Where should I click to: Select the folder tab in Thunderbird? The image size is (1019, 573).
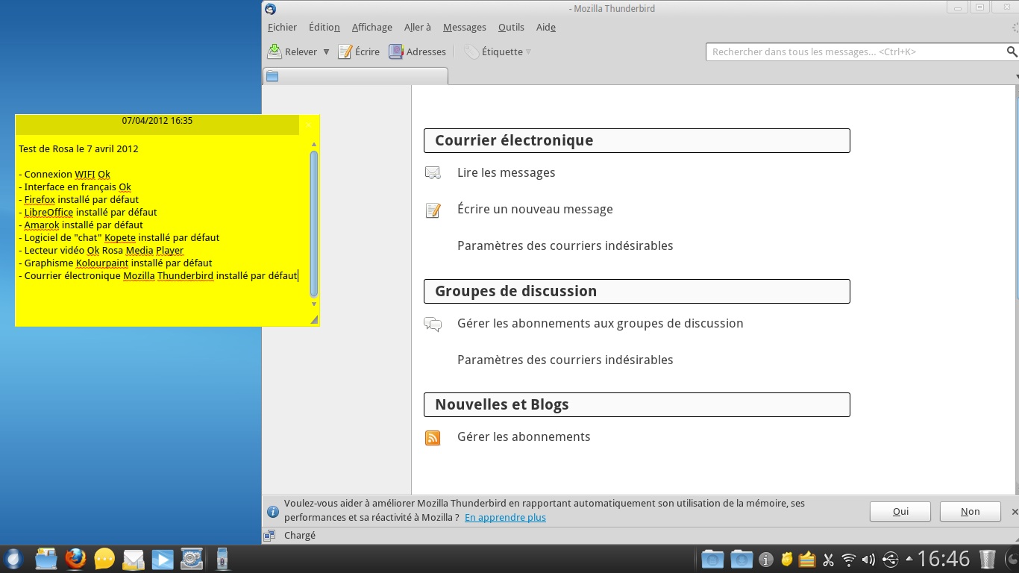pyautogui.click(x=355, y=75)
